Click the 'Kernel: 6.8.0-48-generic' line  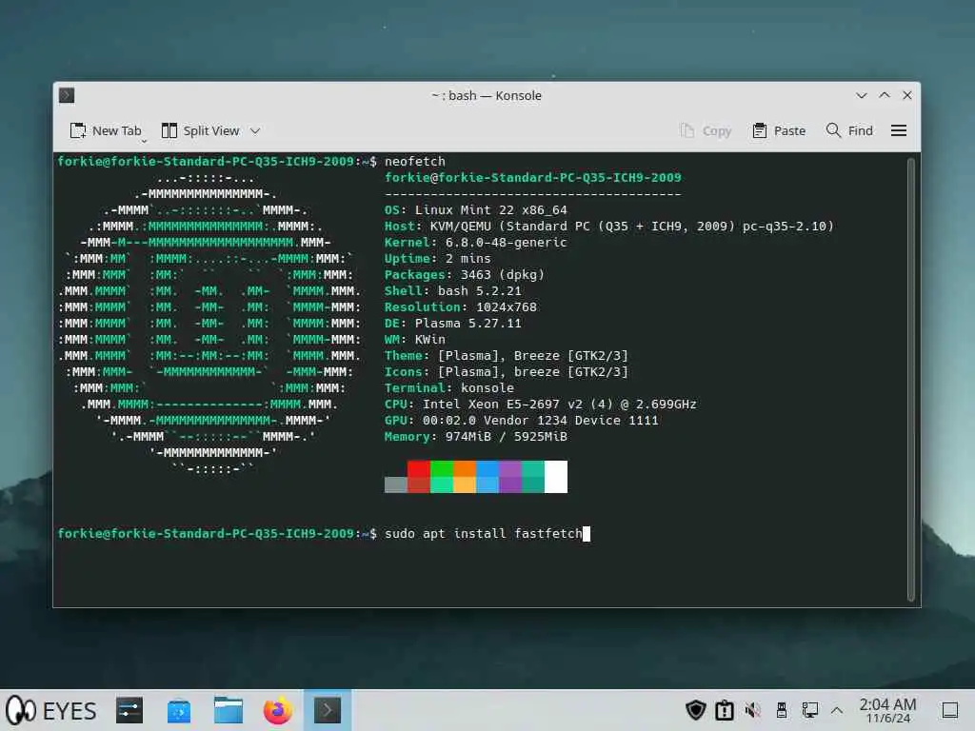click(x=476, y=243)
